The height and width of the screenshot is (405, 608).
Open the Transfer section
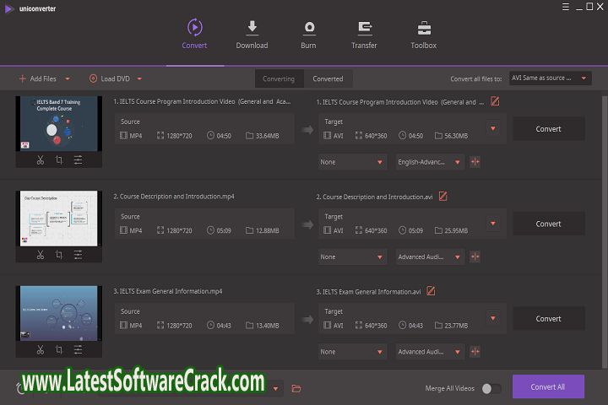pos(365,28)
